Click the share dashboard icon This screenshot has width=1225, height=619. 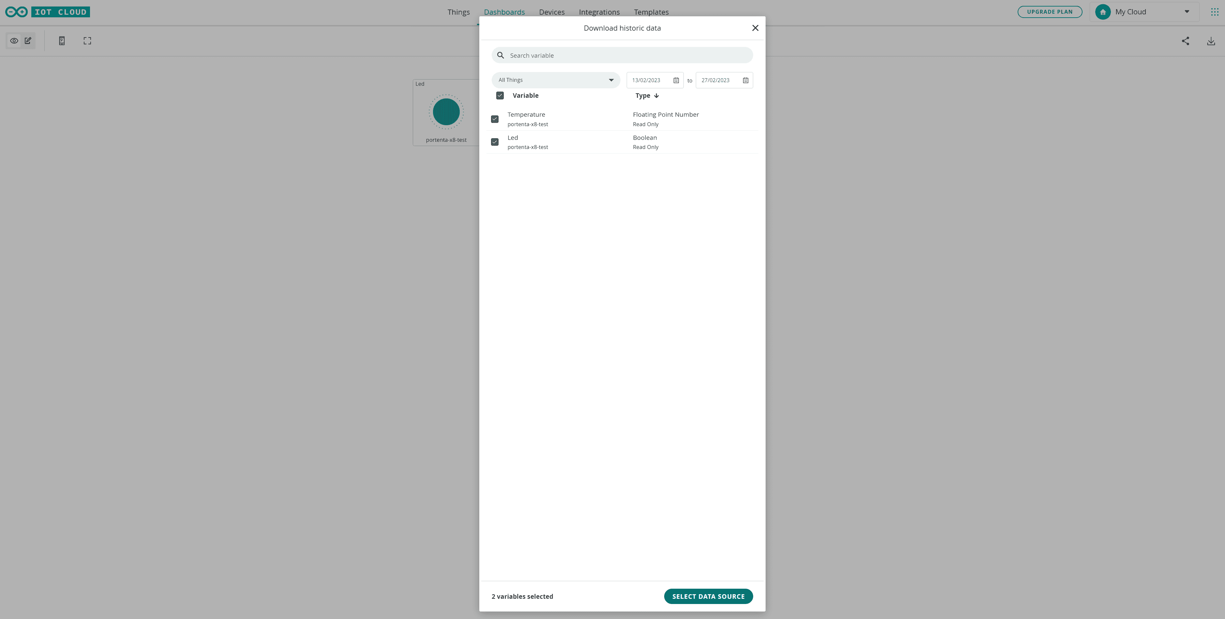(x=1186, y=41)
